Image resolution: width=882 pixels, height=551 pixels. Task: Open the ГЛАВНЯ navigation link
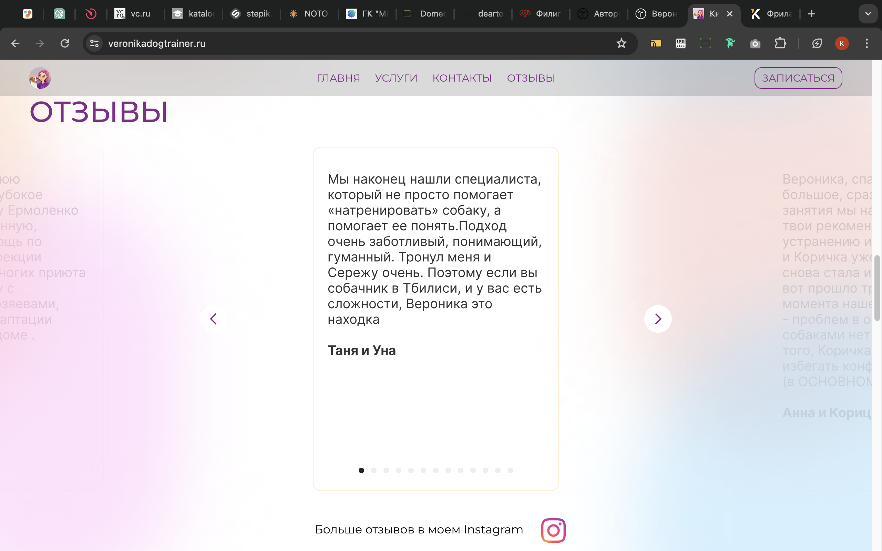338,78
